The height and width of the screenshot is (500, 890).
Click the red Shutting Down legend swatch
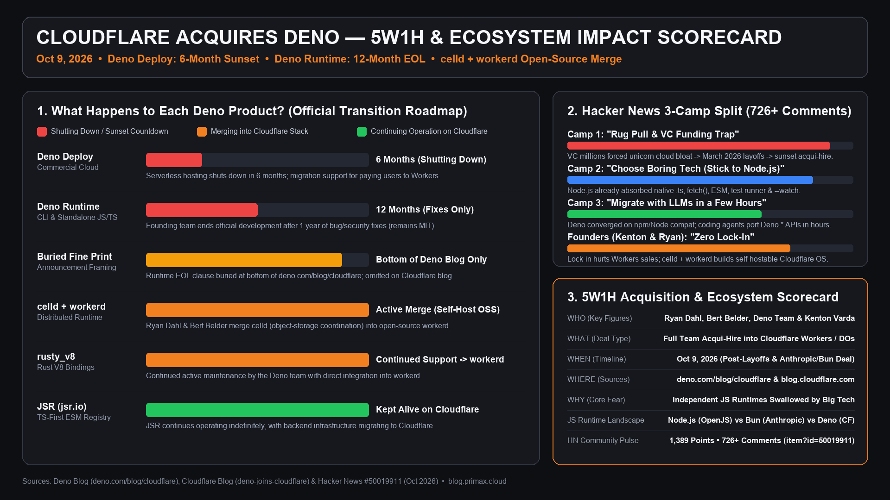(42, 131)
